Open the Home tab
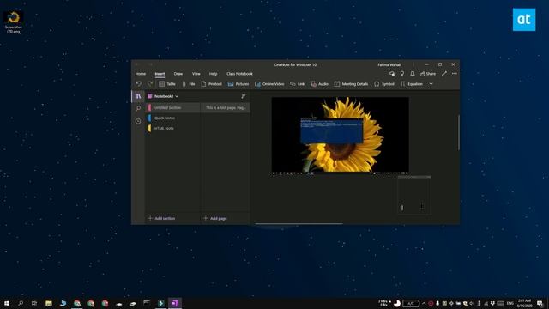The height and width of the screenshot is (309, 549). pos(141,74)
